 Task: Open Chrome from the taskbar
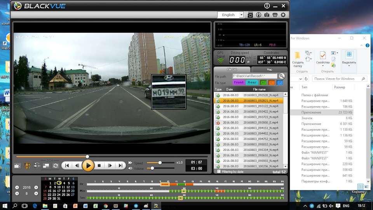[106, 206]
